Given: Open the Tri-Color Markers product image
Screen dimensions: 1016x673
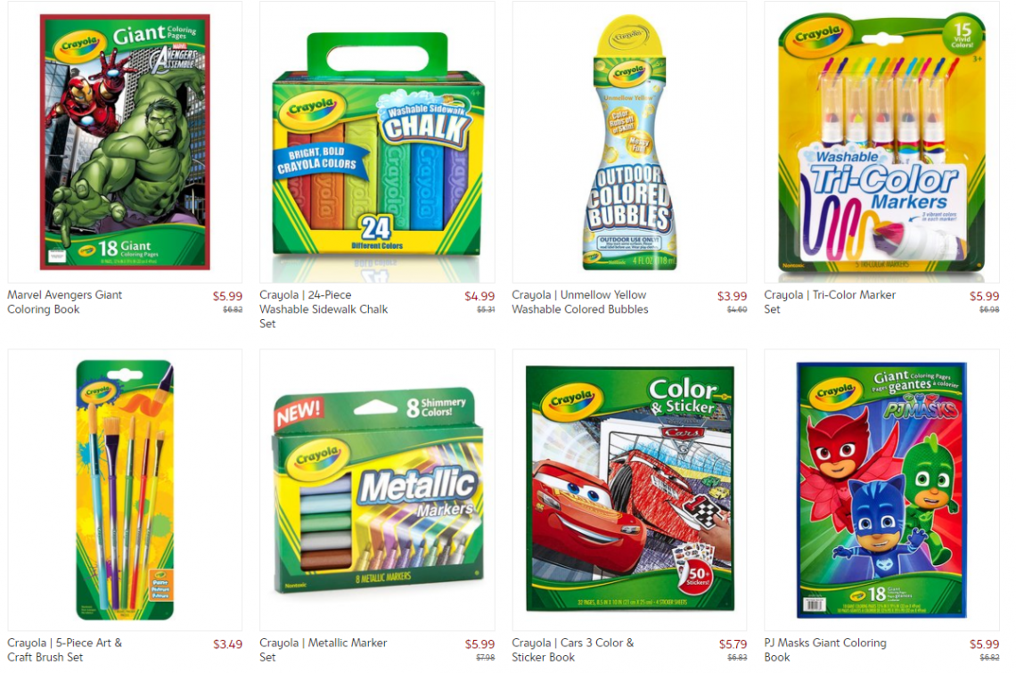Looking at the screenshot, I should coord(881,143).
